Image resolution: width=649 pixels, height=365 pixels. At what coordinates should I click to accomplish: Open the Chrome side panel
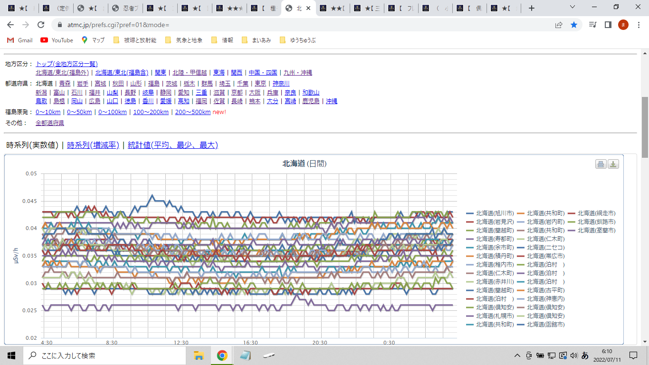click(608, 25)
